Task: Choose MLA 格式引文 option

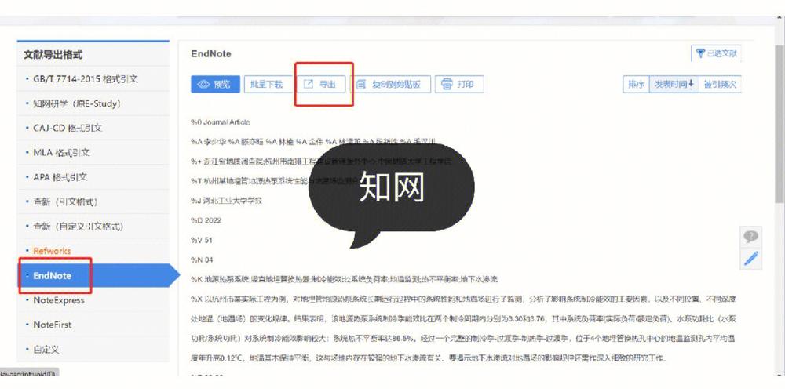Action: pyautogui.click(x=93, y=153)
